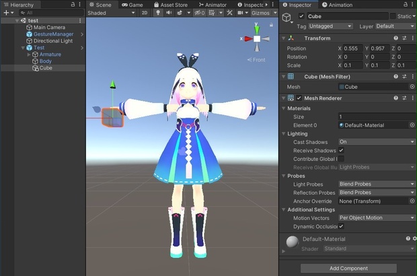Open Mesh Filter help icon

point(395,77)
